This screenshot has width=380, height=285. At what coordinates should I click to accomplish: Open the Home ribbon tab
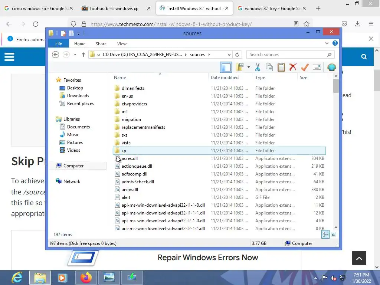pos(80,44)
